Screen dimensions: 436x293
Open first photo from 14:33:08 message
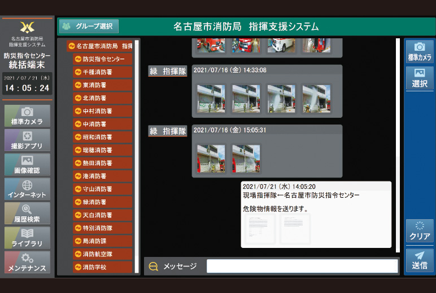211,99
